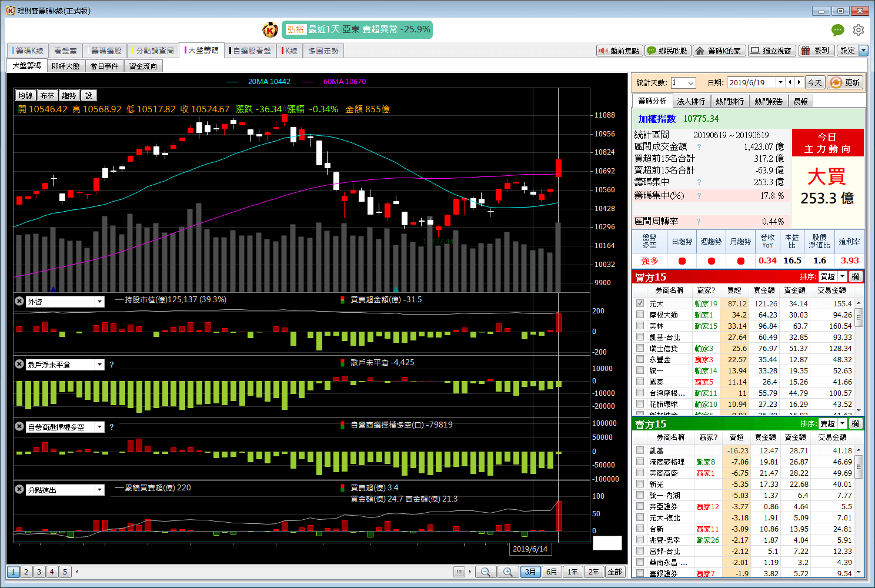Switch to 籌碼K線 main tab
Viewport: 875px width, 588px height.
pos(28,51)
